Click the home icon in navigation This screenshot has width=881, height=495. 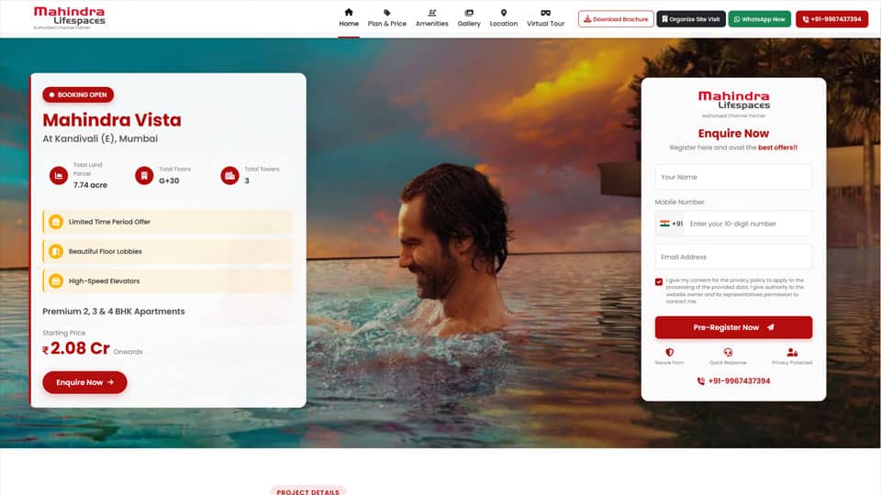[349, 12]
